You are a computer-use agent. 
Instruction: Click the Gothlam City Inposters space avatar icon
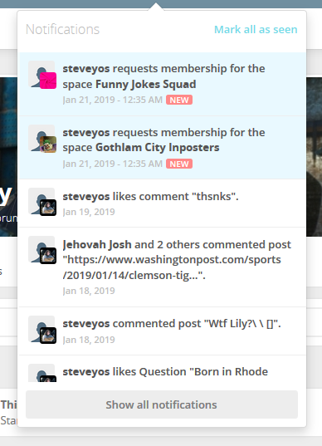(x=48, y=145)
